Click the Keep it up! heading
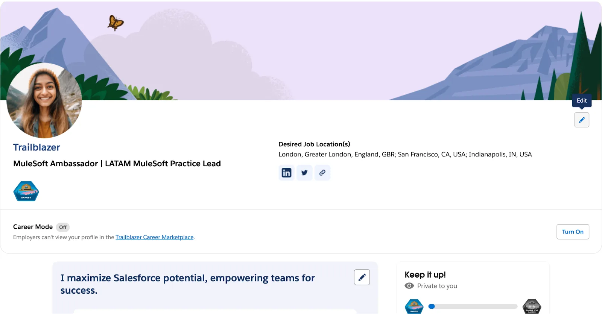Screen dimensions: 602x314 [x=425, y=275]
